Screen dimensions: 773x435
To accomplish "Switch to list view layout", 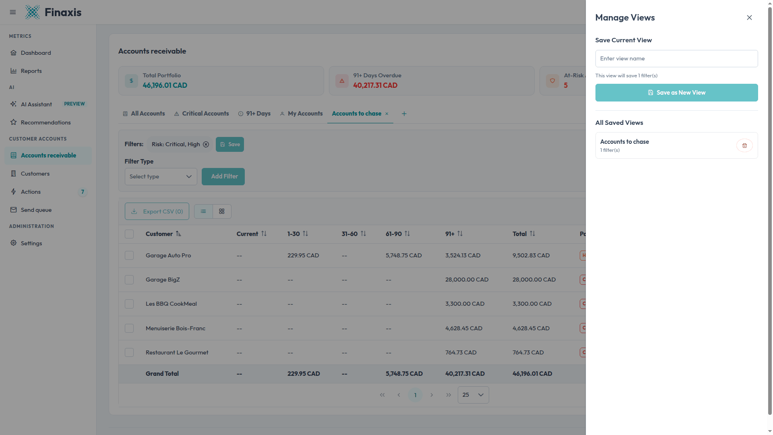I will coord(203,211).
